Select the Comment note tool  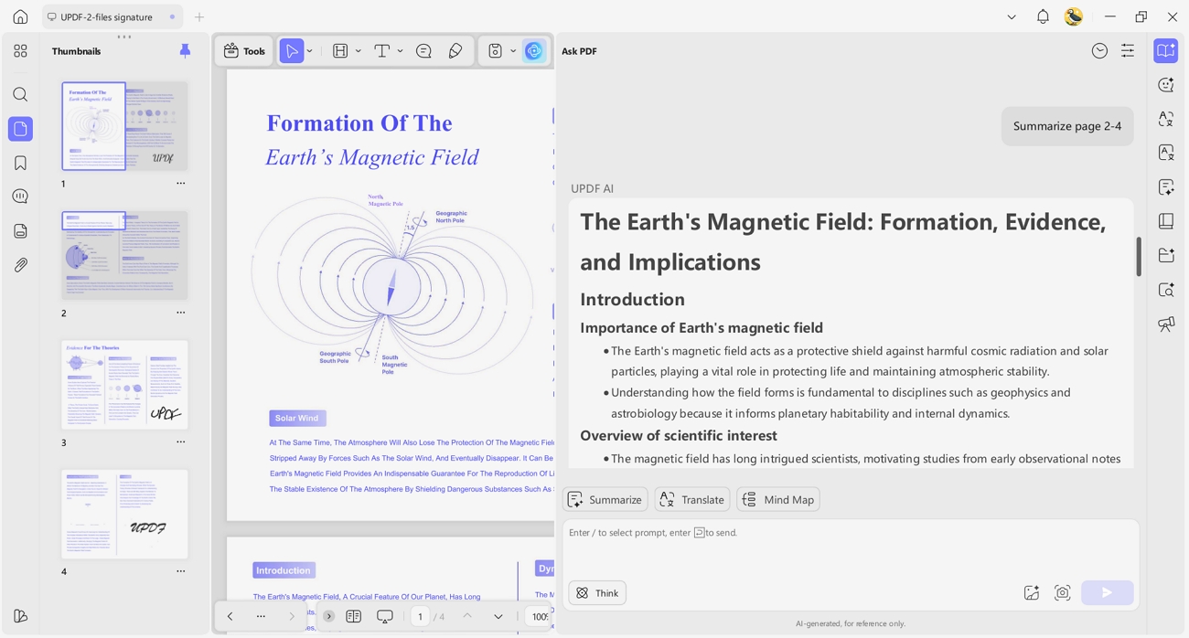423,51
